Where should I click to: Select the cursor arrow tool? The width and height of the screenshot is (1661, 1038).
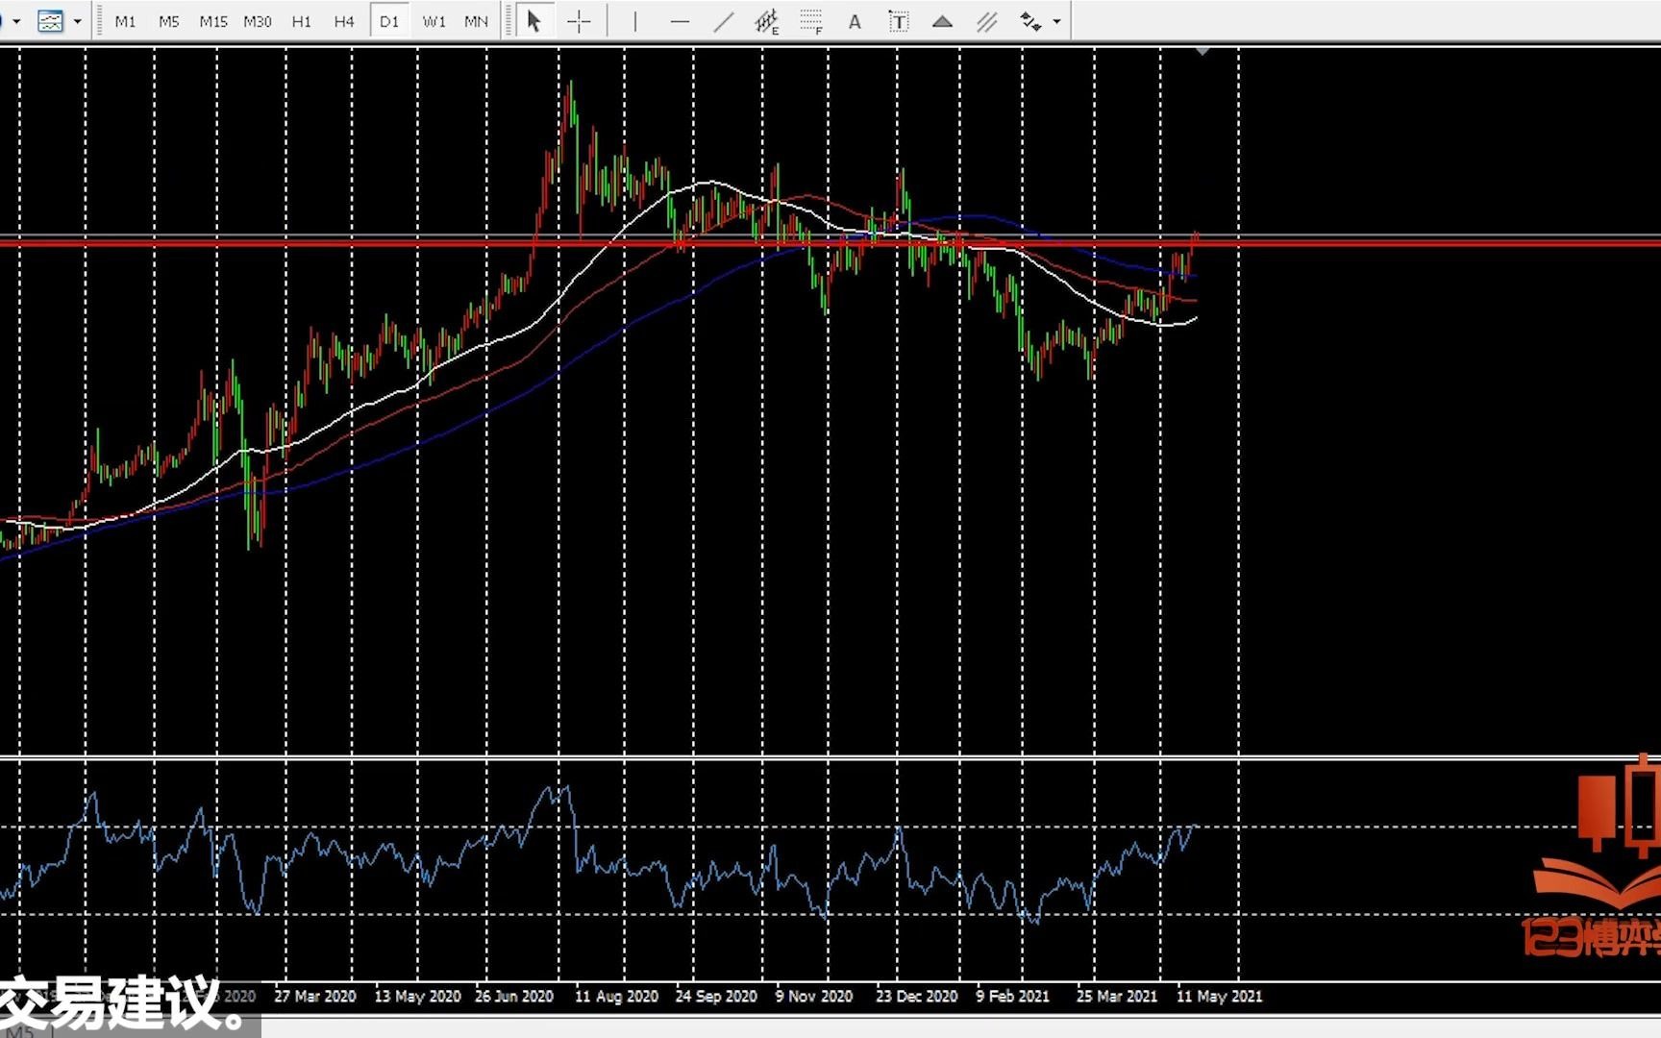534,21
